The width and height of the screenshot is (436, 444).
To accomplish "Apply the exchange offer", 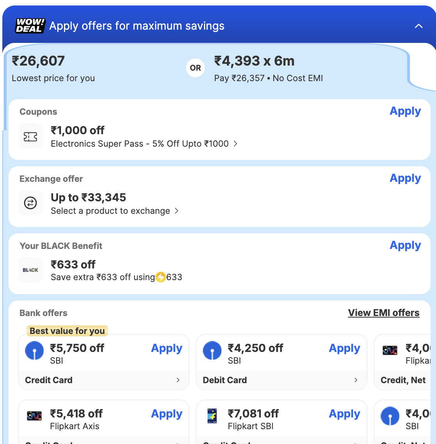I will point(405,178).
